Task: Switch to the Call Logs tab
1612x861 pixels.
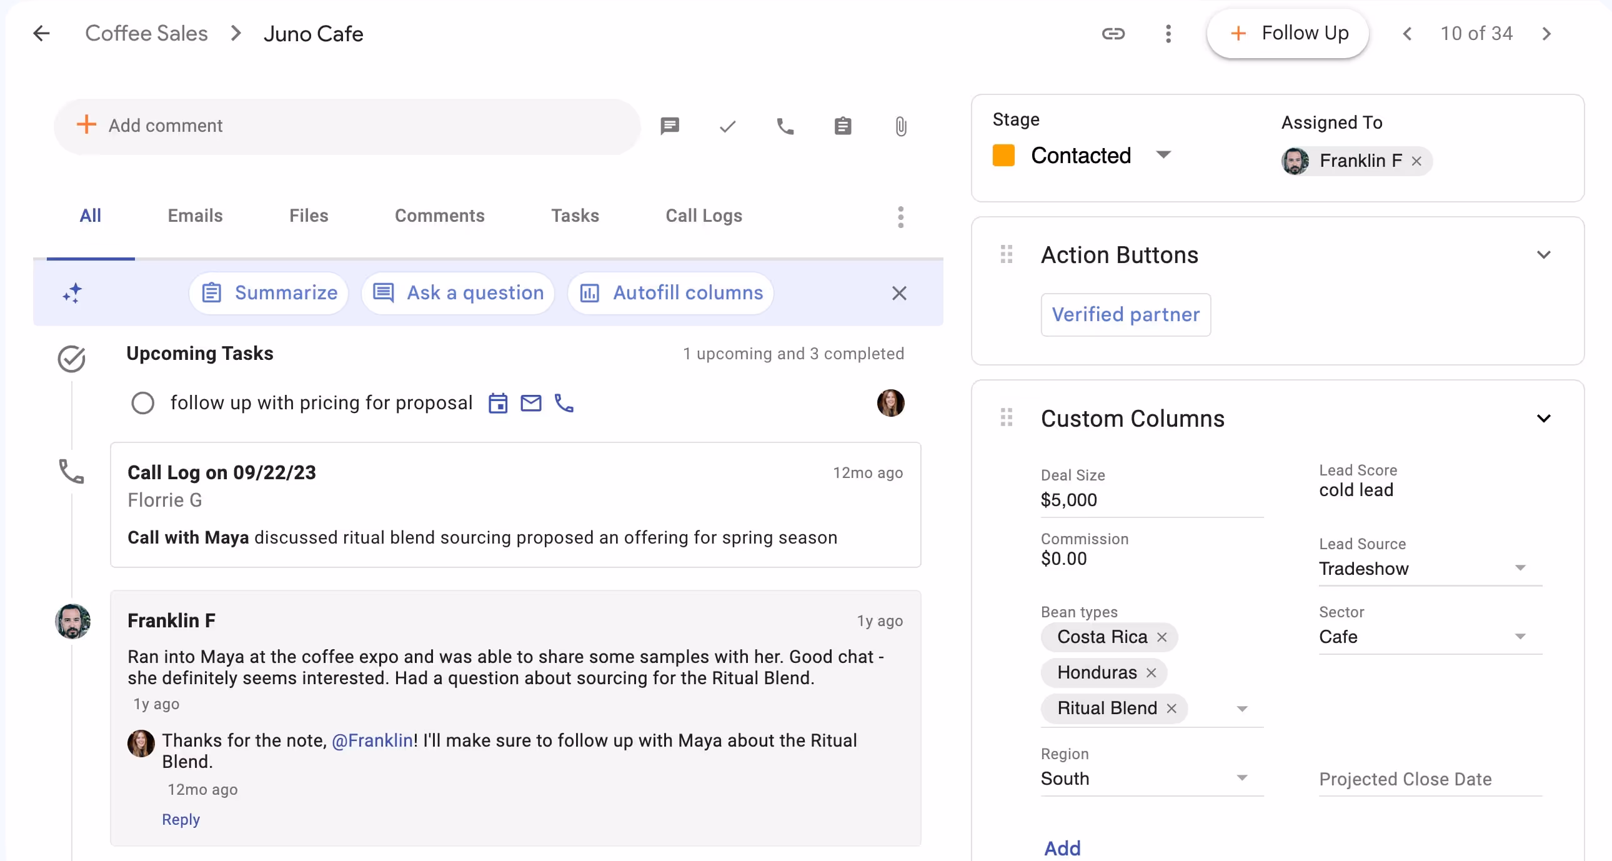Action: coord(704,216)
